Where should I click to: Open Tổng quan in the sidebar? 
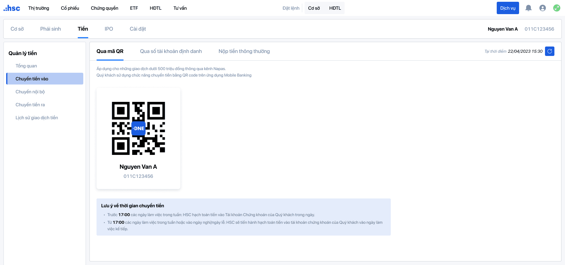click(45, 66)
